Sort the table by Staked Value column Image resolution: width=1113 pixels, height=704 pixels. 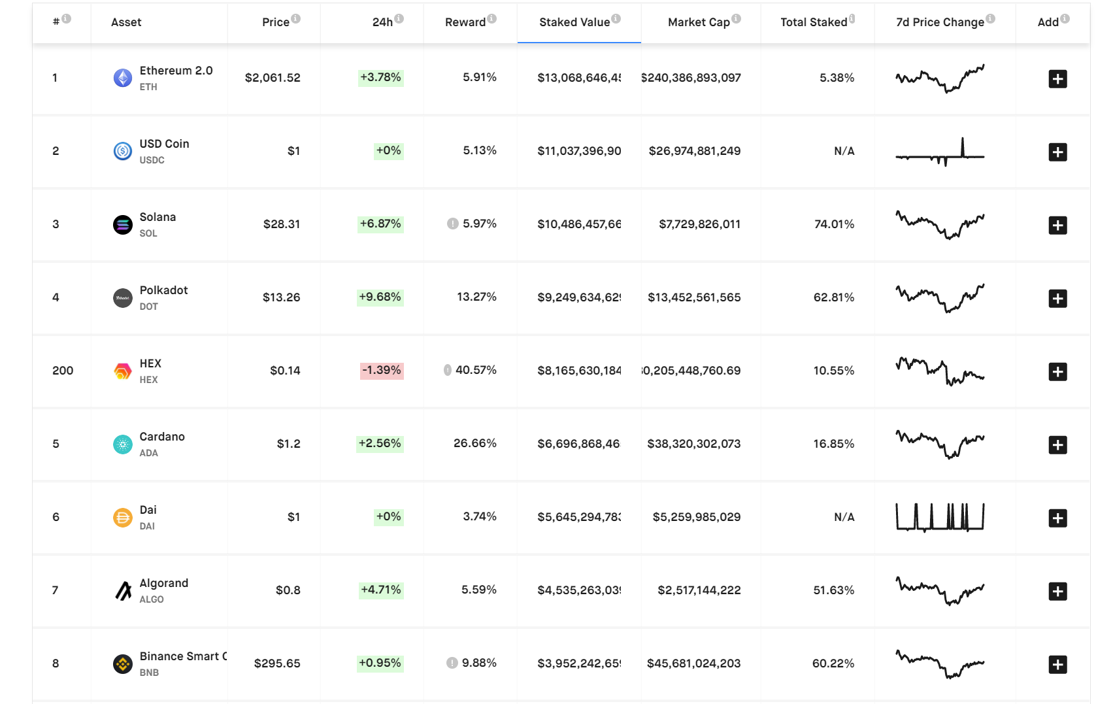(574, 22)
